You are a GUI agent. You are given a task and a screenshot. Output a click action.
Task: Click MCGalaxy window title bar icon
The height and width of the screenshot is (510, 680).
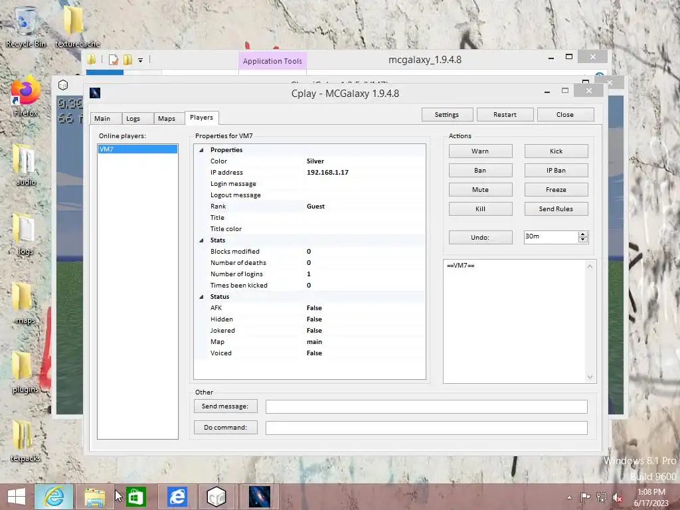[95, 93]
